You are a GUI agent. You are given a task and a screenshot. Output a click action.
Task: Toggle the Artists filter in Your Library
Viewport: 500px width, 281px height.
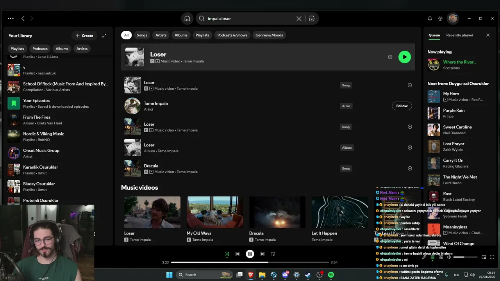click(x=82, y=49)
